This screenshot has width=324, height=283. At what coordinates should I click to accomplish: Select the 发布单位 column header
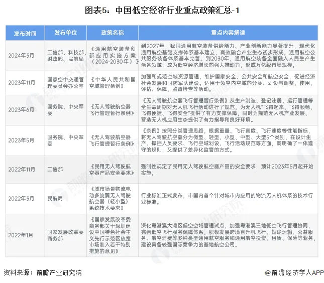(66, 33)
